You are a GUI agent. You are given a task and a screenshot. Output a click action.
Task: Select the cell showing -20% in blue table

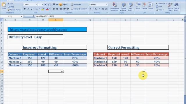75,65
